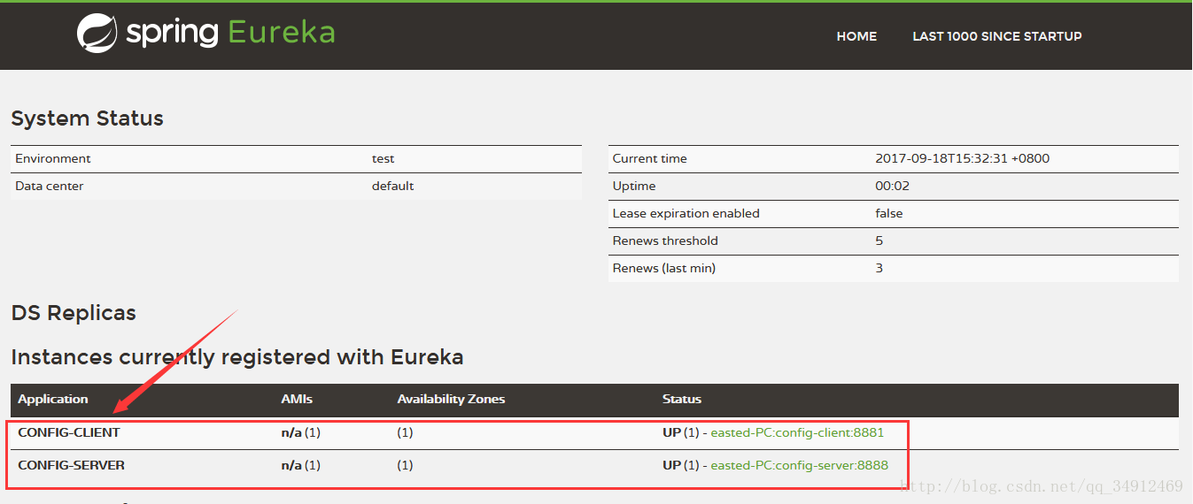Select UP (1) status in CONFIG-SERVER row
1193x504 pixels.
click(681, 465)
